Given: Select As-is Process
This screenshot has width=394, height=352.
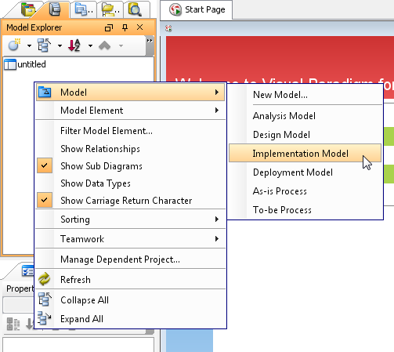Looking at the screenshot, I should coord(305,191).
